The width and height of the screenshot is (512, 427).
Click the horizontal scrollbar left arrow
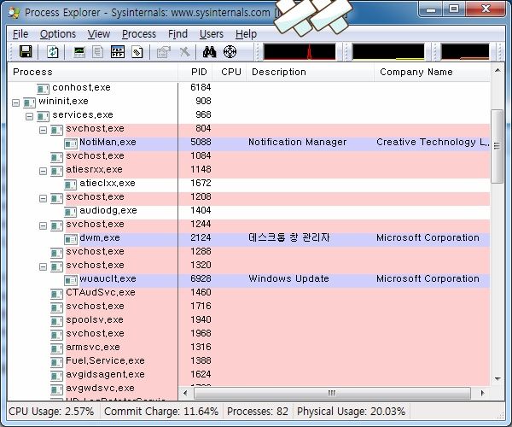click(x=185, y=393)
